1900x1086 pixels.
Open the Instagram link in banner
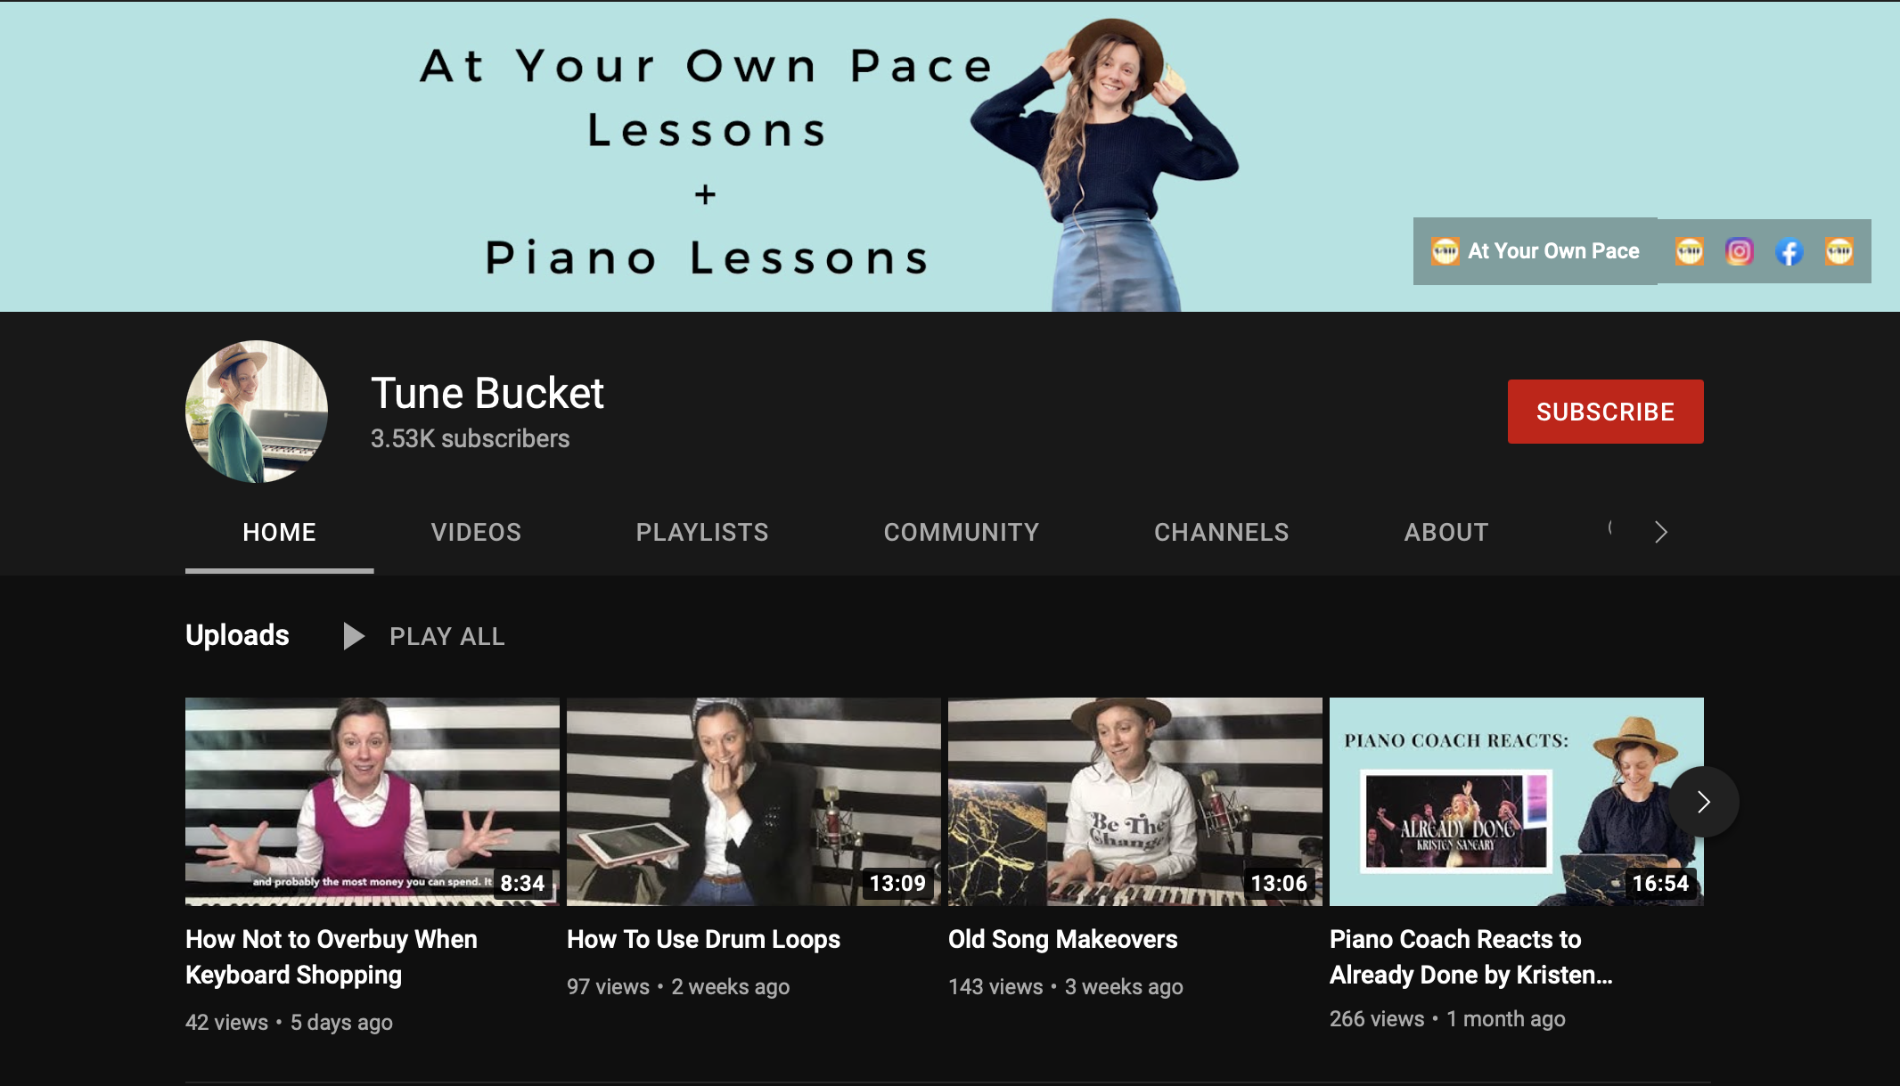click(x=1739, y=251)
